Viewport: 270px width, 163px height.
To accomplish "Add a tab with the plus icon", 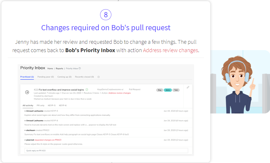I will pos(98,77).
